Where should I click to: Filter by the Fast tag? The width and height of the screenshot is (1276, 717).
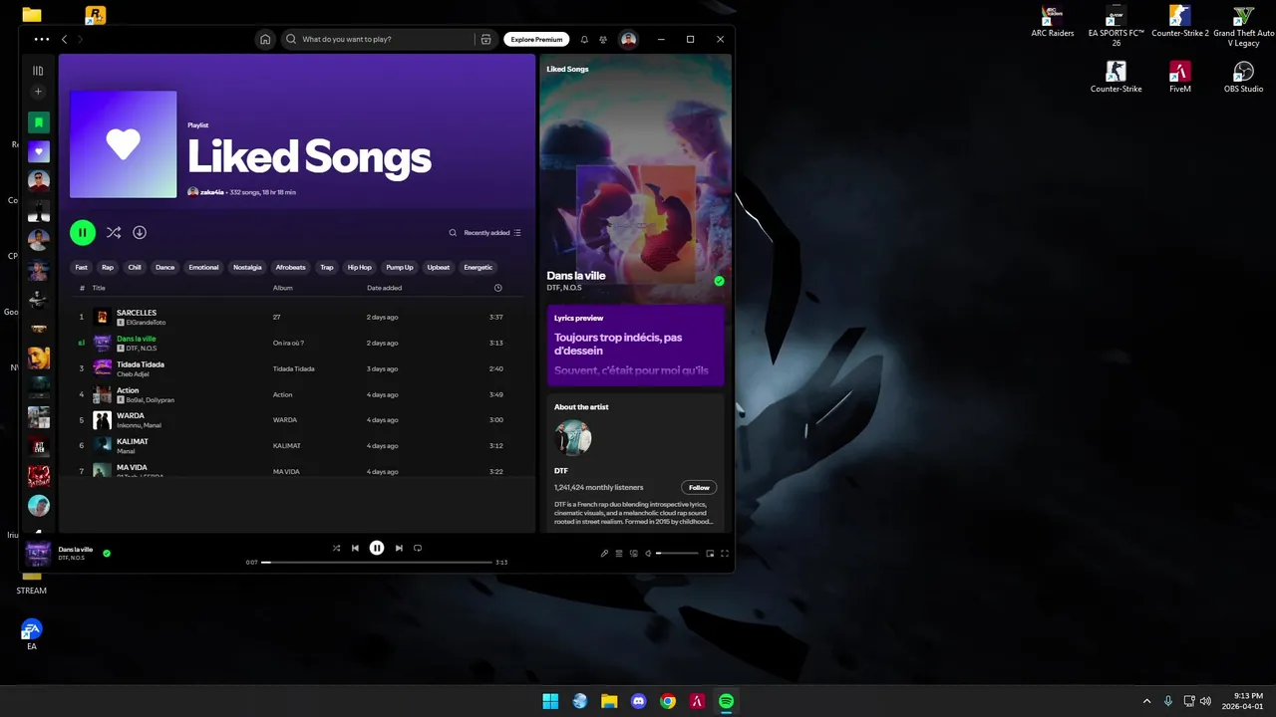click(82, 267)
